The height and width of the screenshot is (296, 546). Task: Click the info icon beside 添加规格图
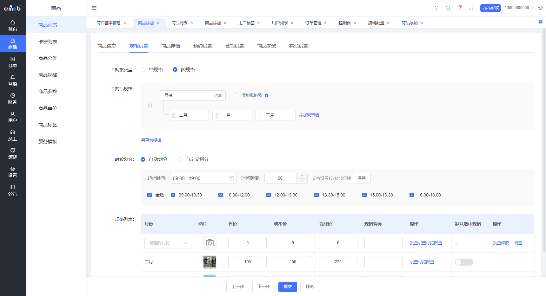267,95
